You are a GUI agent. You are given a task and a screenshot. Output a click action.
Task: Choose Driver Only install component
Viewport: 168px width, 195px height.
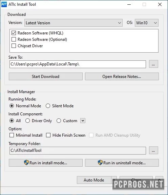[27, 121]
